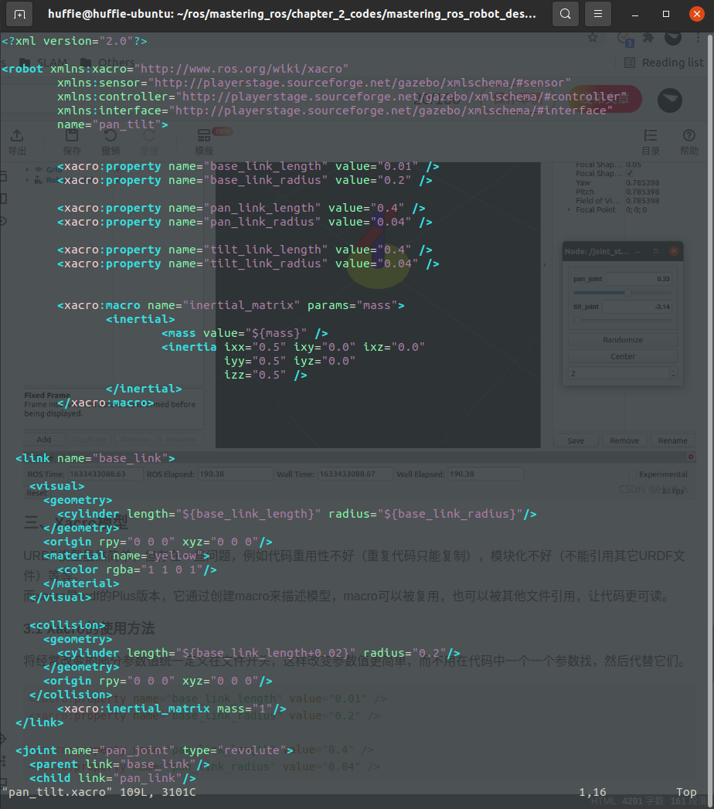The width and height of the screenshot is (714, 809).
Task: Toggle the bookmark star in the address bar
Action: point(593,37)
